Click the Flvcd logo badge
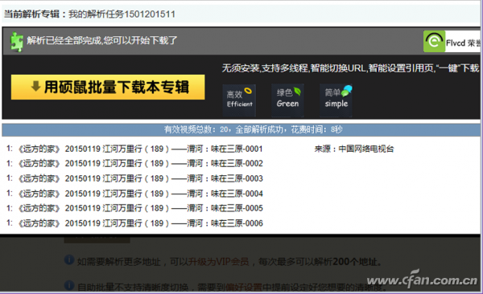483x294 pixels. click(x=452, y=41)
